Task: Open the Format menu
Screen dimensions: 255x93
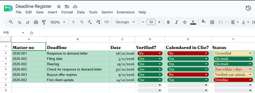Action: tap(67, 12)
